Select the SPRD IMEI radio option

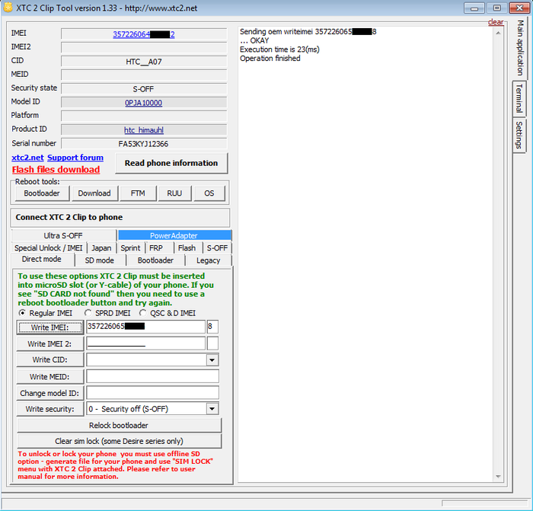[x=88, y=313]
